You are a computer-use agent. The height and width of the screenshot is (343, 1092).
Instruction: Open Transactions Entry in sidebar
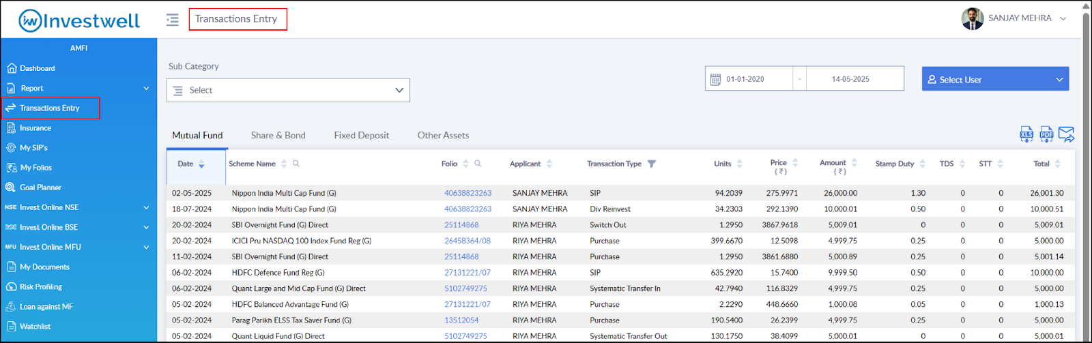tap(51, 108)
